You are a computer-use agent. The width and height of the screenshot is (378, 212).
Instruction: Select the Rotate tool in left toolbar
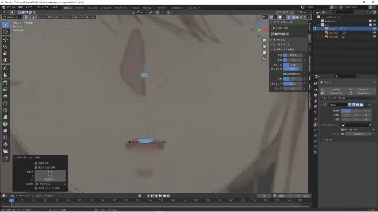click(6, 46)
